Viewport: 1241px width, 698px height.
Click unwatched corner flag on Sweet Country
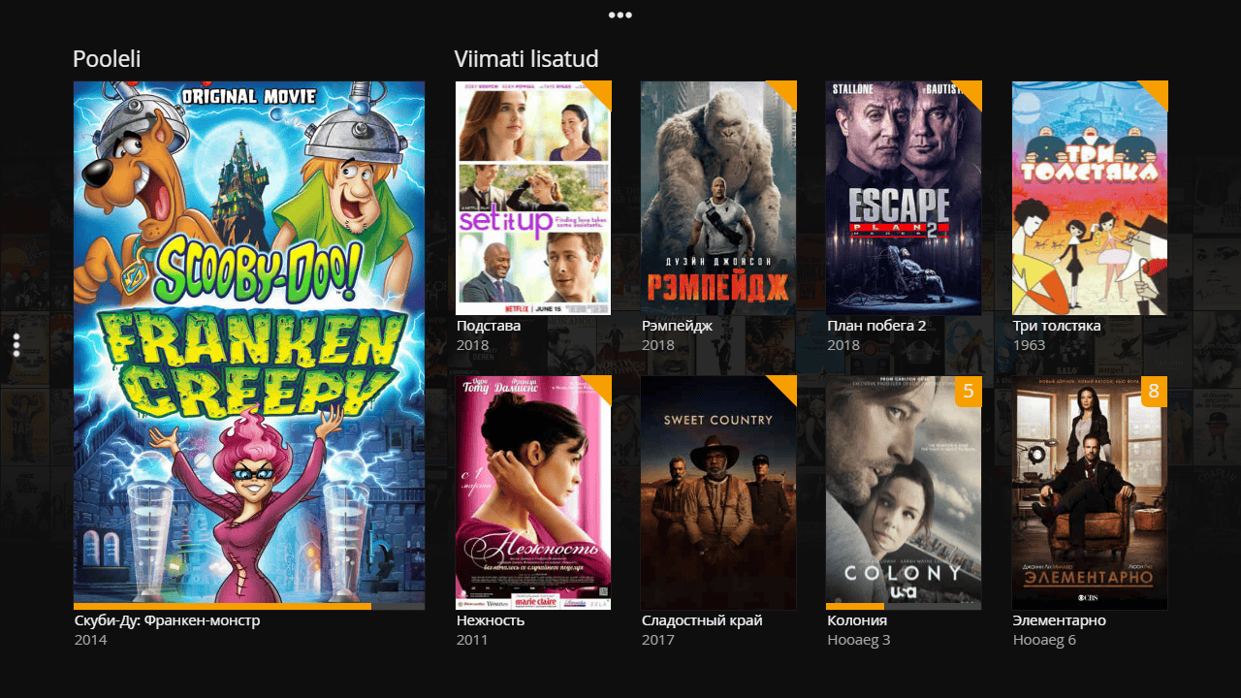[x=786, y=386]
